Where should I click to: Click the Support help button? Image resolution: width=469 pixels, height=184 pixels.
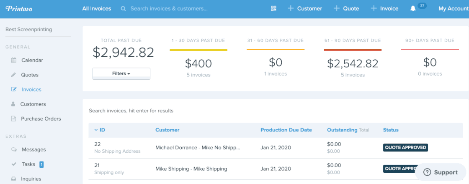pos(441,172)
